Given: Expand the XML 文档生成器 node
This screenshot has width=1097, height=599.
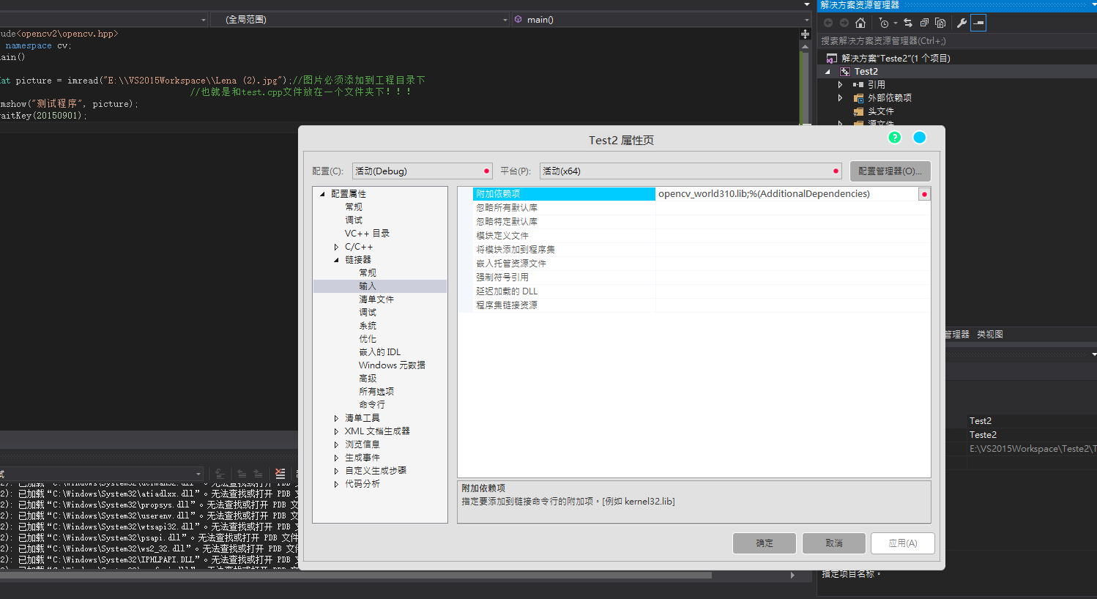Looking at the screenshot, I should click(336, 431).
